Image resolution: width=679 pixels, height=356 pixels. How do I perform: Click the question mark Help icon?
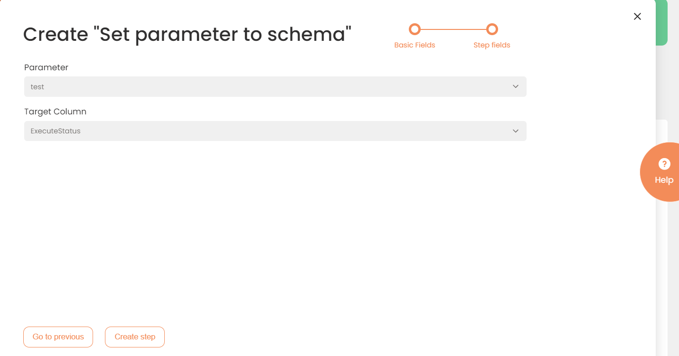664,164
